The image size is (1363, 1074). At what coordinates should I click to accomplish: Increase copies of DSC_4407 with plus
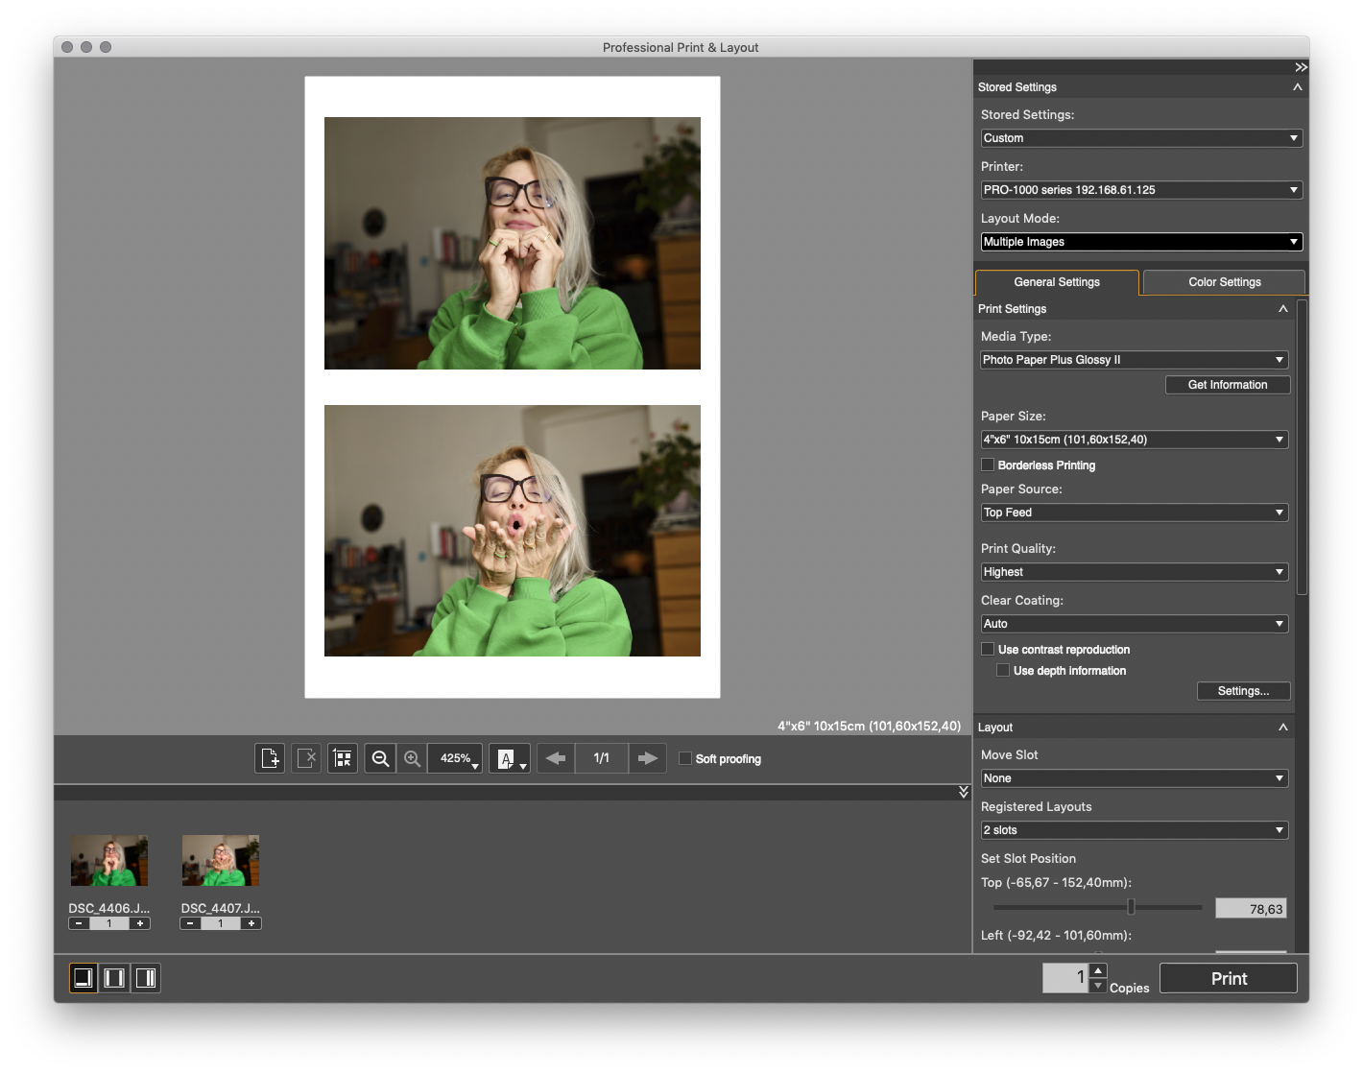point(251,923)
